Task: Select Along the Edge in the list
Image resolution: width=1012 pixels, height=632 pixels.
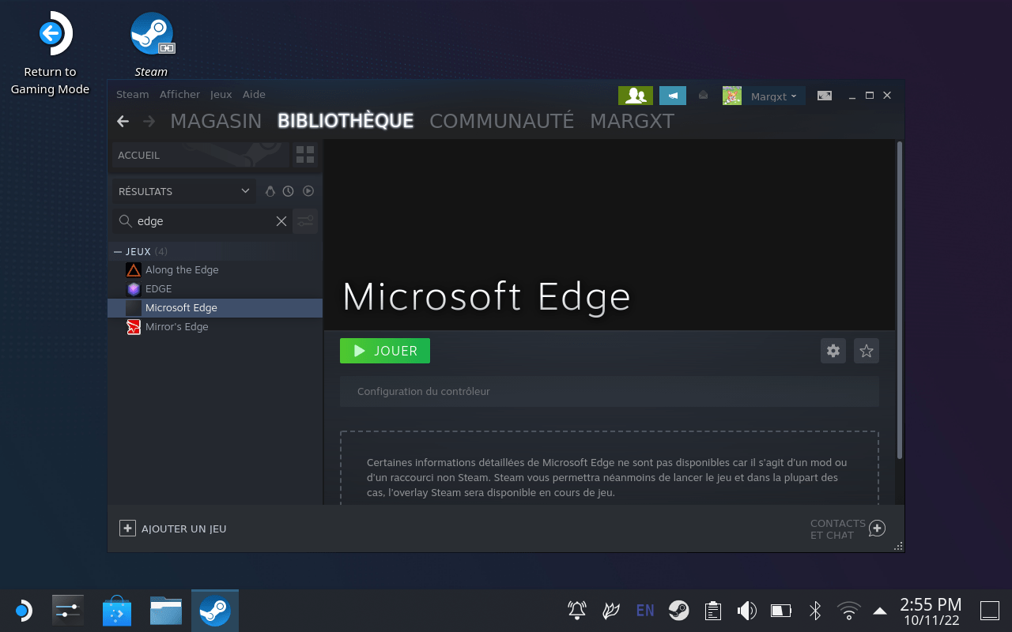Action: pyautogui.click(x=215, y=269)
